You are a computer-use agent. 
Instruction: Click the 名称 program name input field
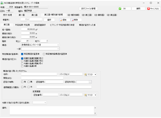click(39, 74)
